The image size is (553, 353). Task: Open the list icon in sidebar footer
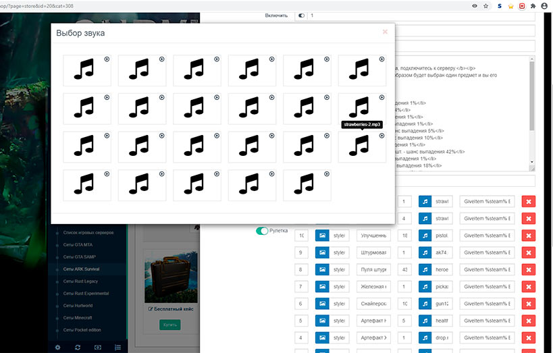click(x=117, y=347)
